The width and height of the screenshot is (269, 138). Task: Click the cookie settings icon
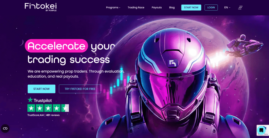point(5,129)
